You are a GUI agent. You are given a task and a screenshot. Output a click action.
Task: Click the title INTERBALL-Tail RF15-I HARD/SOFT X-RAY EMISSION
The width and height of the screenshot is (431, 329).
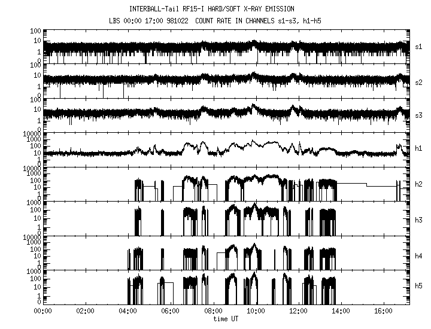point(212,9)
